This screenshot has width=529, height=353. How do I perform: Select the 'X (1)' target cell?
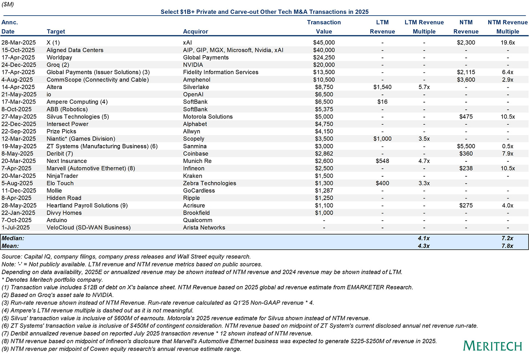click(x=53, y=43)
